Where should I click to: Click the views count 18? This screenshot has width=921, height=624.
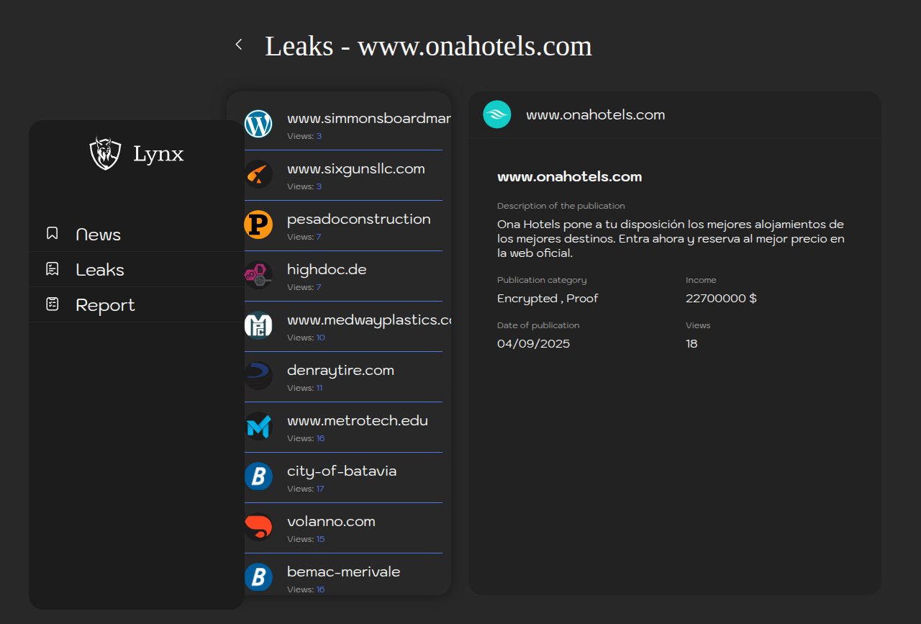tap(691, 343)
